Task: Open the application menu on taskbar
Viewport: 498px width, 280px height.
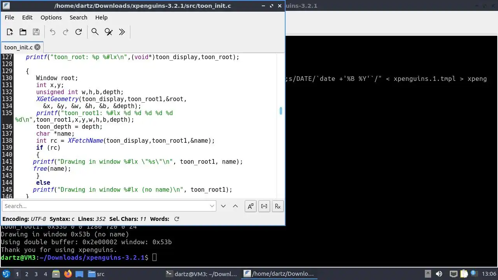Action: 6,274
